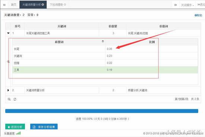Image resolution: width=205 pixels, height=137 pixels.
Task: Open the 关闭操作 dropdown menu
Action: pyautogui.click(x=187, y=5)
